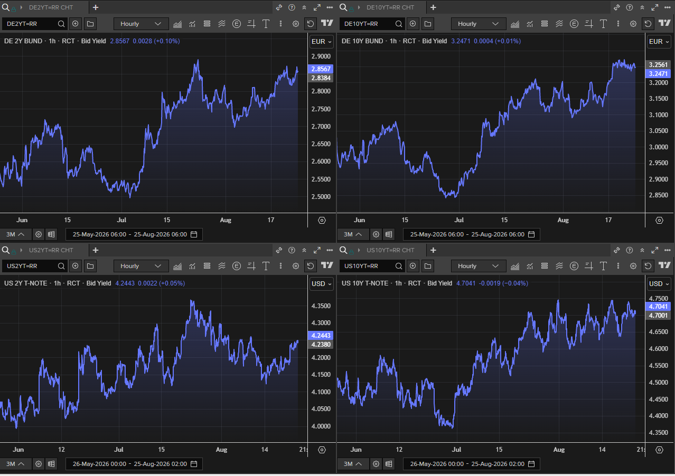The image size is (675, 476).
Task: Open EUR currency dropdown on DE 2Y BUND chart
Action: [322, 42]
